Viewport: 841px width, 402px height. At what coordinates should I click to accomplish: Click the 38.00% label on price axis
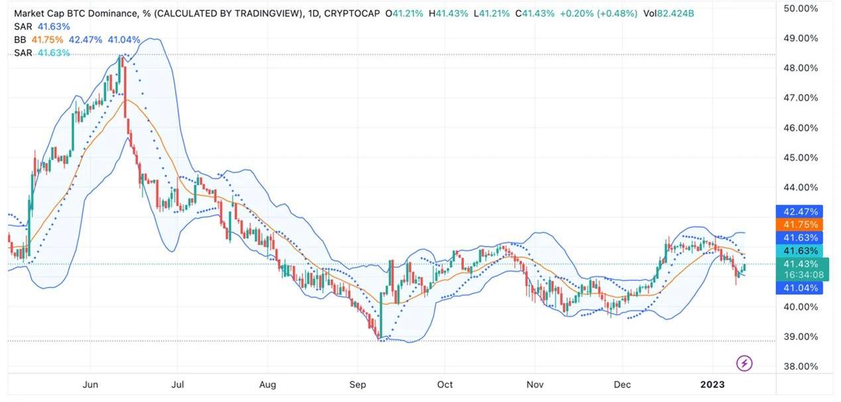(x=800, y=366)
